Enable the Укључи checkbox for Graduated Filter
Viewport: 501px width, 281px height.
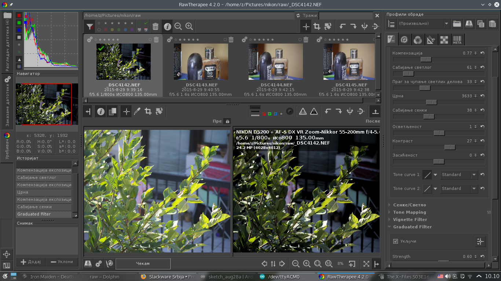[395, 241]
